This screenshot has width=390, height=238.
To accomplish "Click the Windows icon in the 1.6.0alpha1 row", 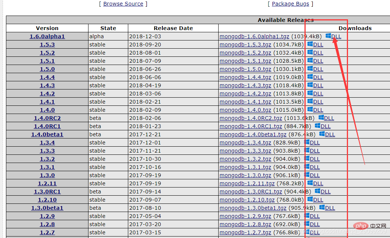I will [328, 36].
